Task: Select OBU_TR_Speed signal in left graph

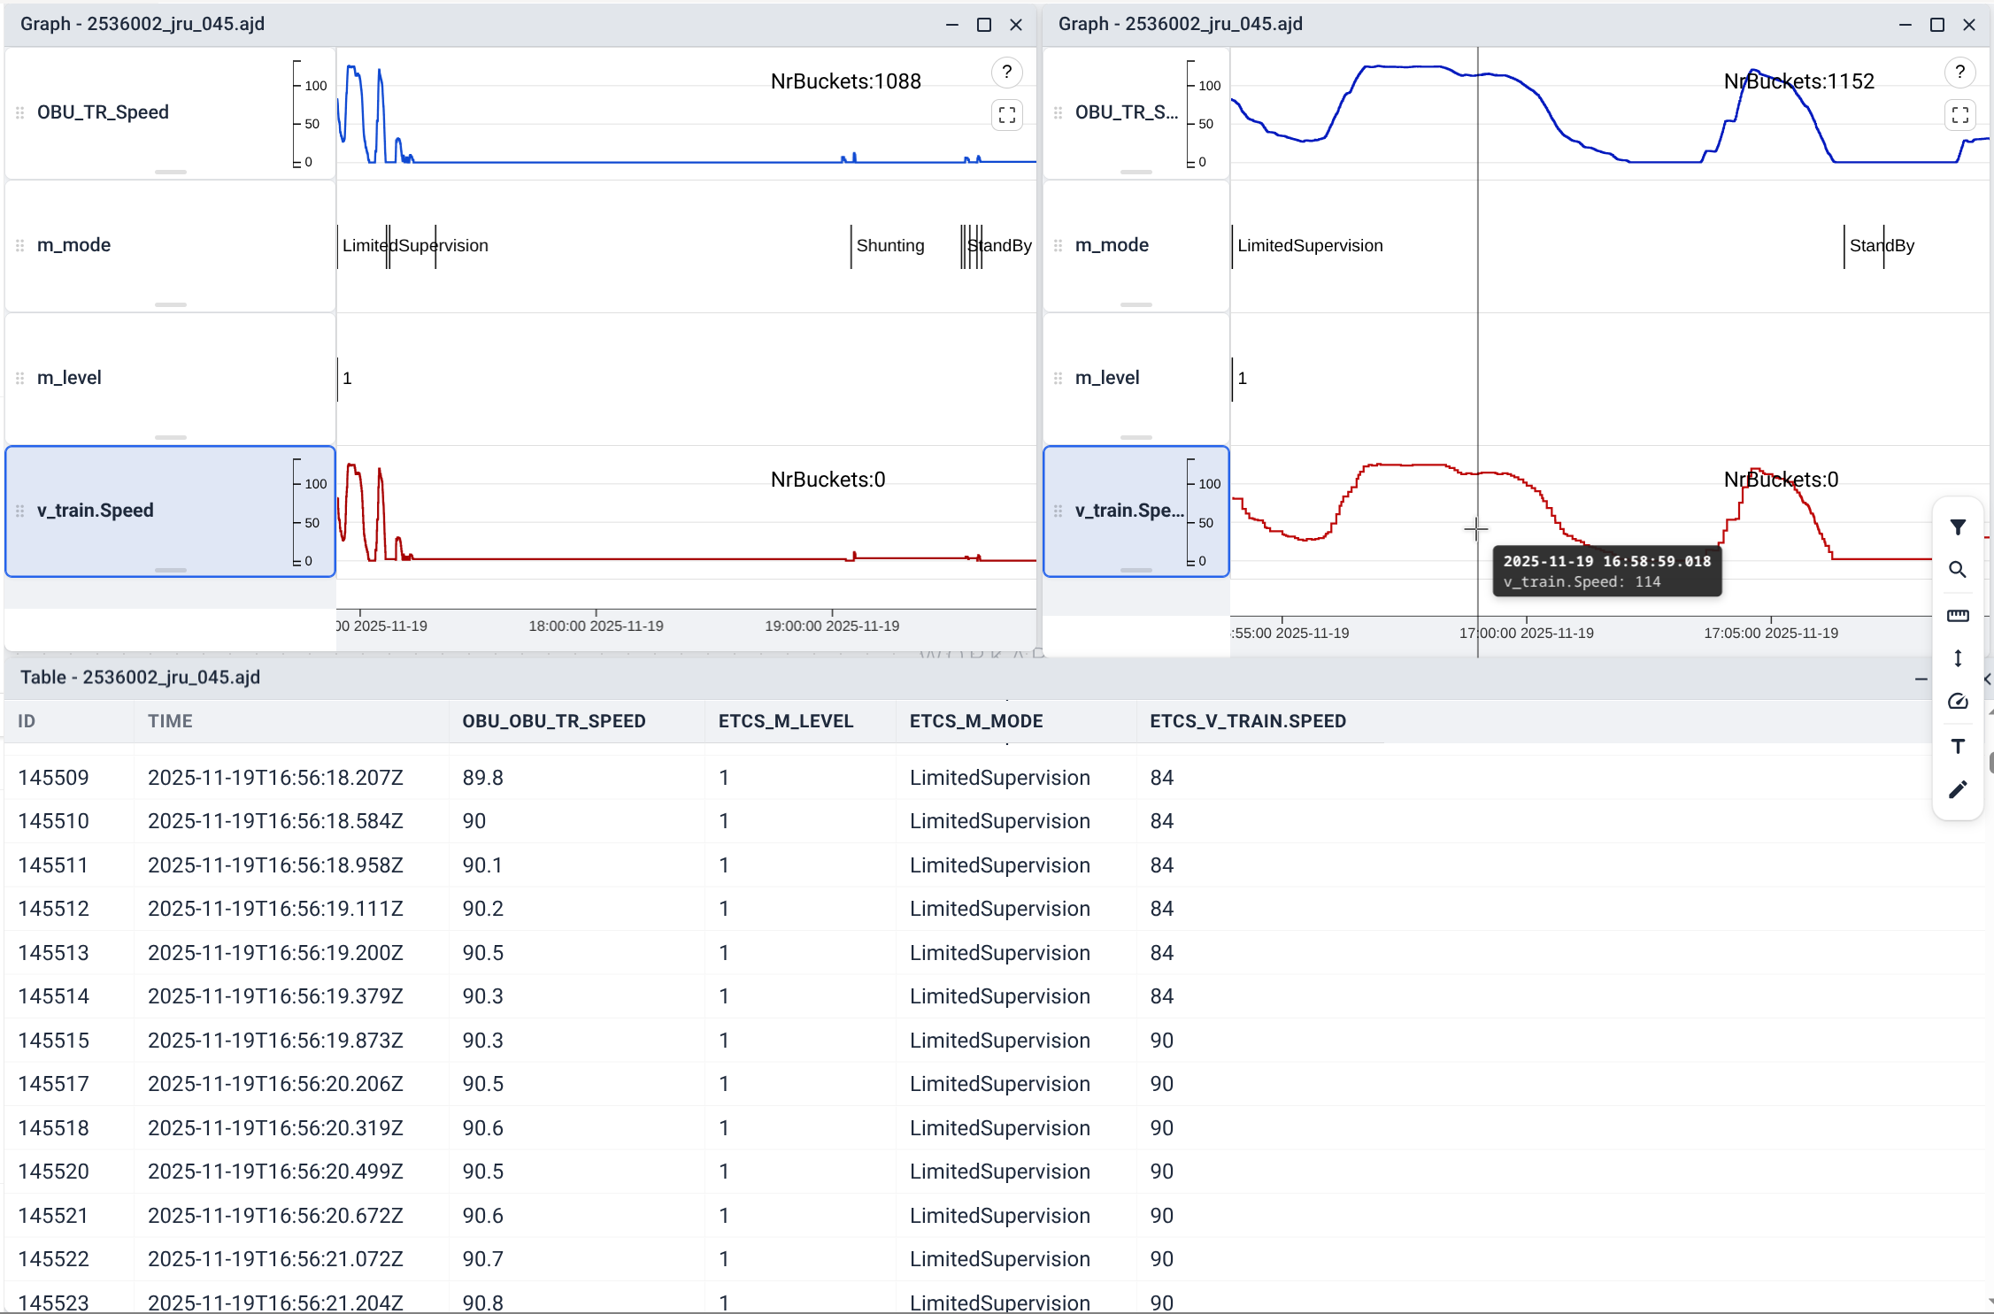Action: click(170, 112)
